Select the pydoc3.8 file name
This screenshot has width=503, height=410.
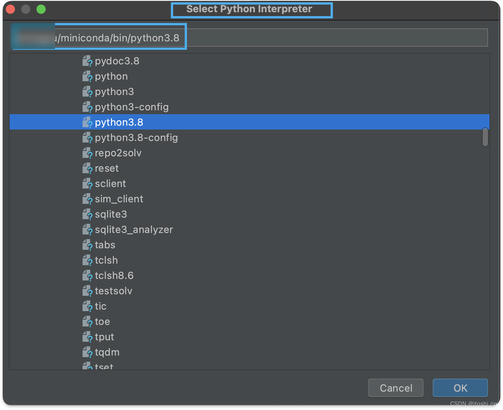pyautogui.click(x=117, y=61)
